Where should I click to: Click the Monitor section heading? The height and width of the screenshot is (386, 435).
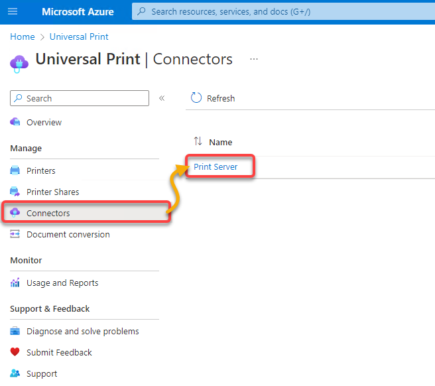pyautogui.click(x=26, y=260)
